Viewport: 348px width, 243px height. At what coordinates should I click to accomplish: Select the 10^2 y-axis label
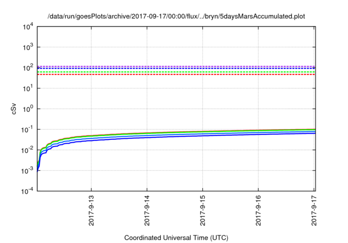click(x=28, y=68)
